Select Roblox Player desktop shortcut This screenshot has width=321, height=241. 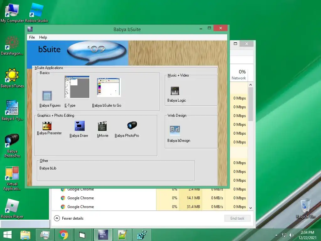point(12,208)
